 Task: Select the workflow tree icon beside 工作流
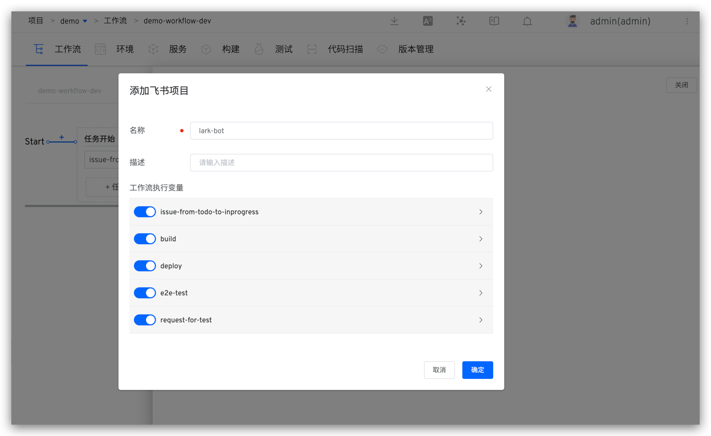(39, 49)
